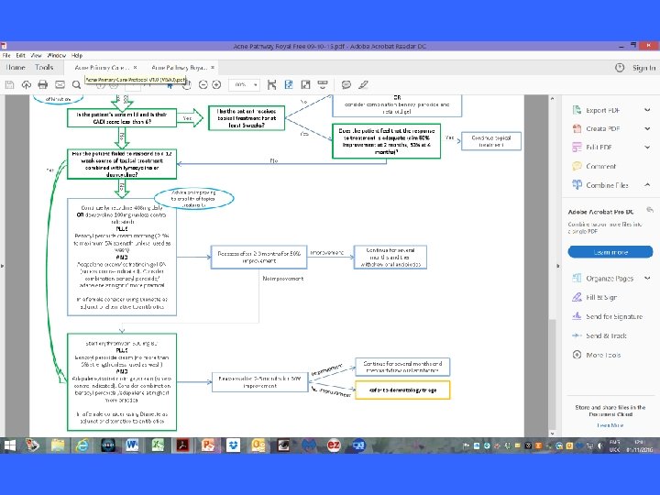Click the highlight pen icon
660x495 pixels.
363,85
